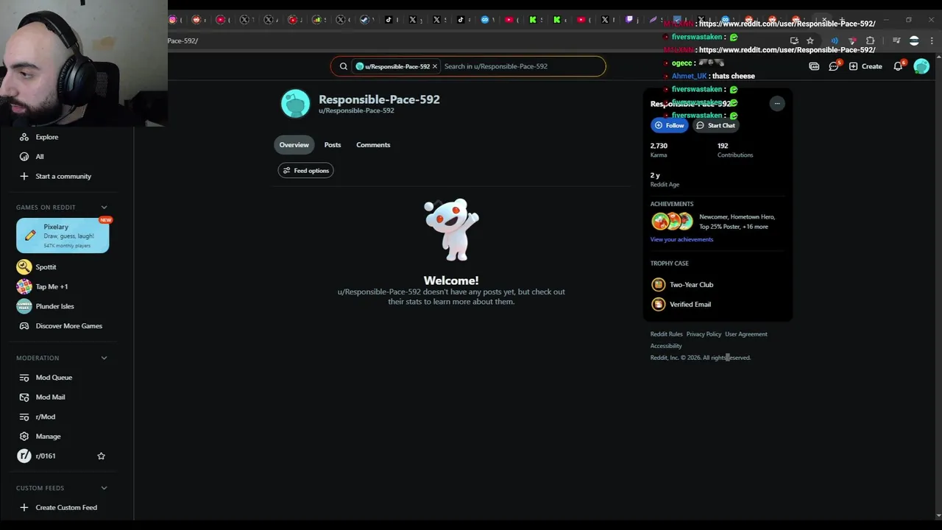
Task: Open the Feed options dropdown
Action: (x=305, y=171)
